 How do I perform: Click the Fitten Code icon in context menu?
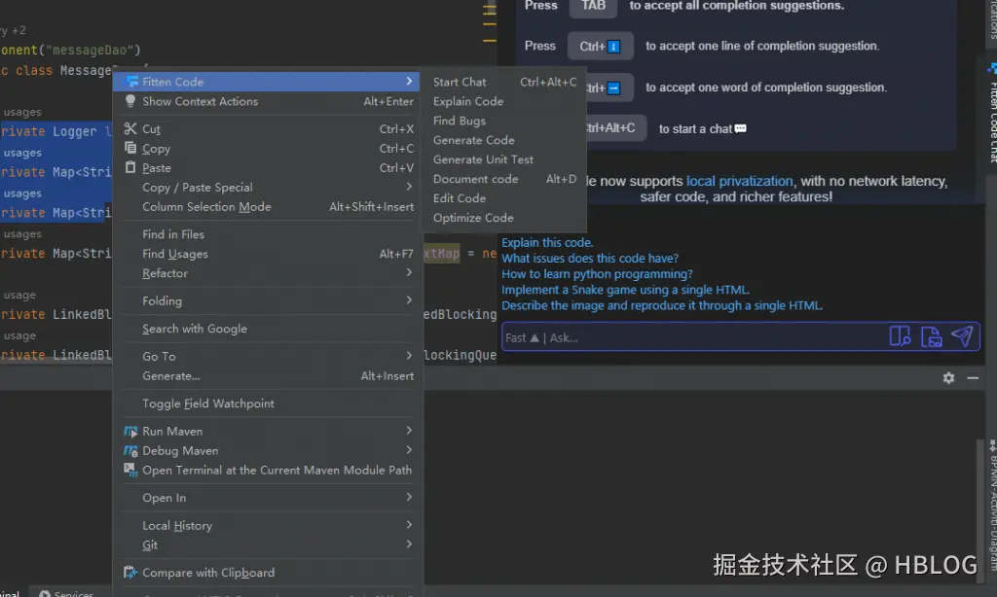click(131, 82)
